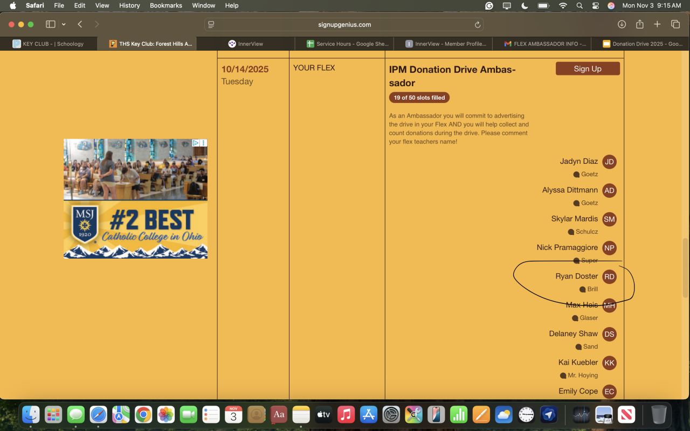Screen dimensions: 690x431
Task: Show the tab overview
Action: (x=675, y=24)
